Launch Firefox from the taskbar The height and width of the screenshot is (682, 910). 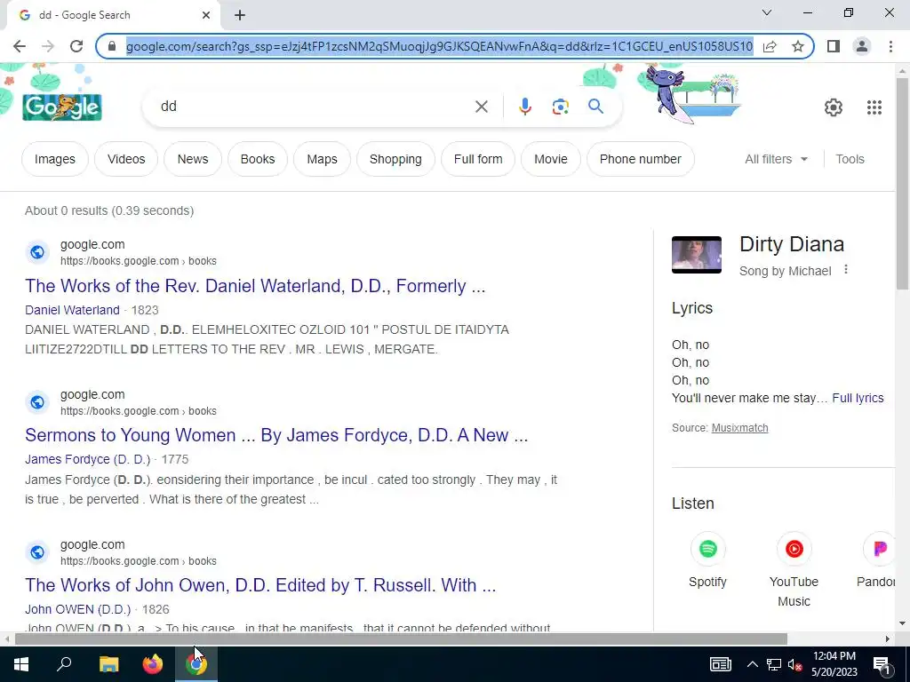pyautogui.click(x=153, y=664)
